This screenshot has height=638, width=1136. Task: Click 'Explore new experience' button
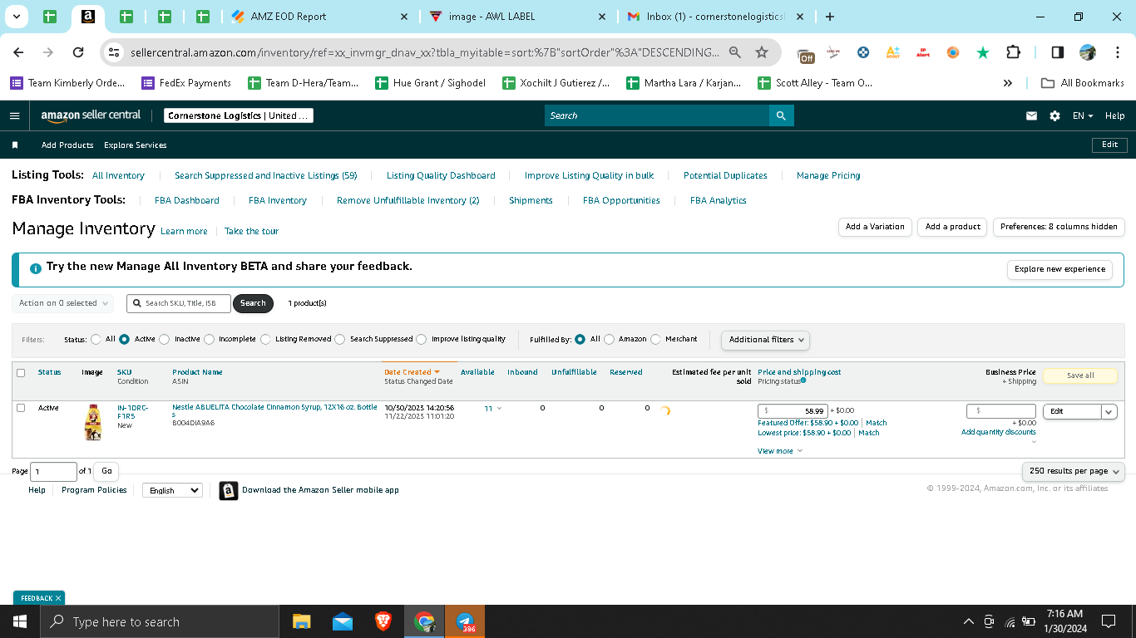coord(1059,269)
